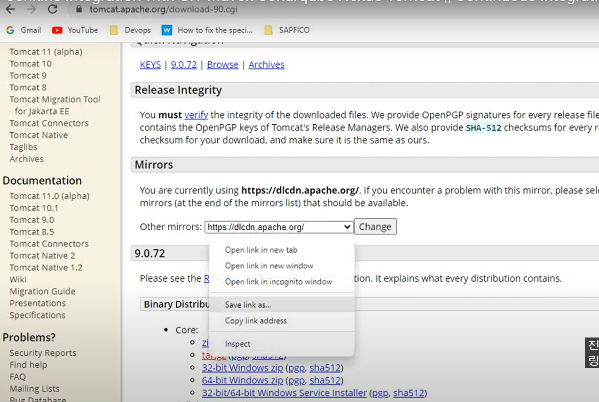Open Tomcat 10.1 documentation
599x402 pixels.
tap(34, 208)
